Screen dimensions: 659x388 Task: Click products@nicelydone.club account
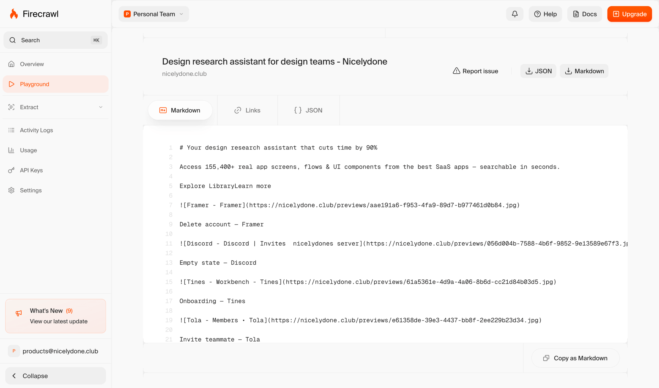click(55, 351)
